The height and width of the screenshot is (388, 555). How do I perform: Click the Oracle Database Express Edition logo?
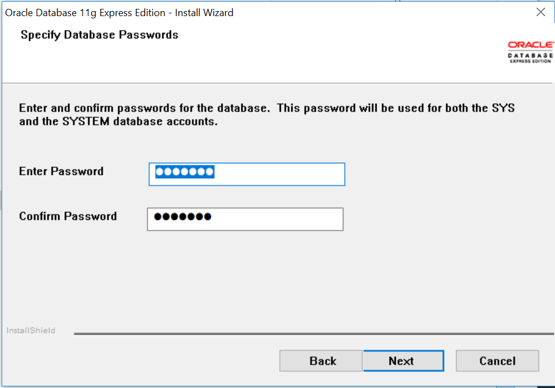[530, 52]
